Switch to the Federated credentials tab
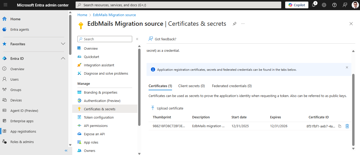The image size is (360, 155). coord(232,86)
